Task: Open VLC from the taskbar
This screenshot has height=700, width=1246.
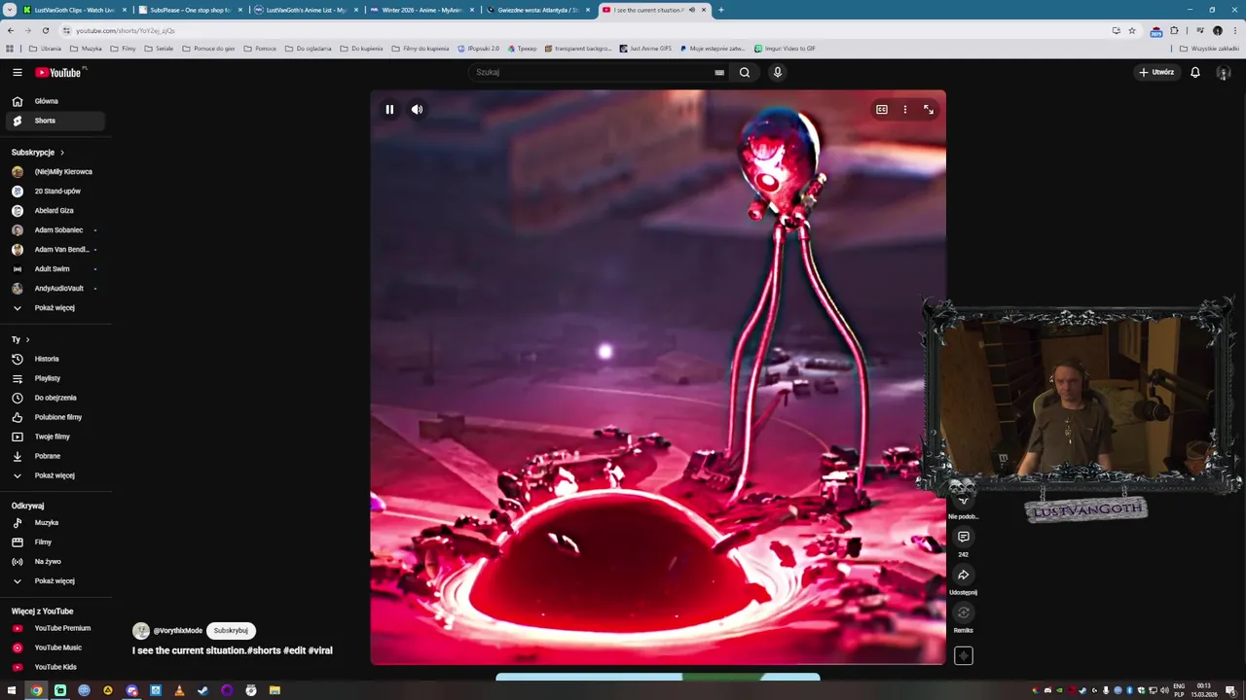Action: (179, 690)
